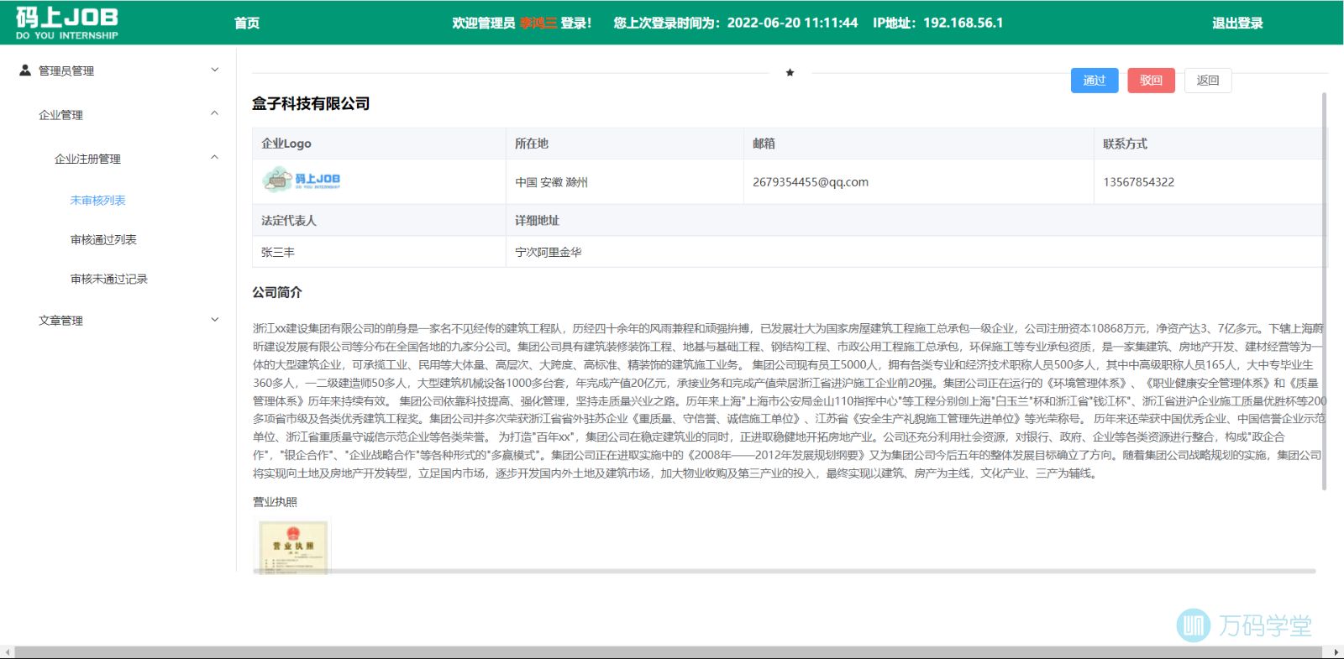
Task: Approve the company with 通过 button
Action: 1095,81
